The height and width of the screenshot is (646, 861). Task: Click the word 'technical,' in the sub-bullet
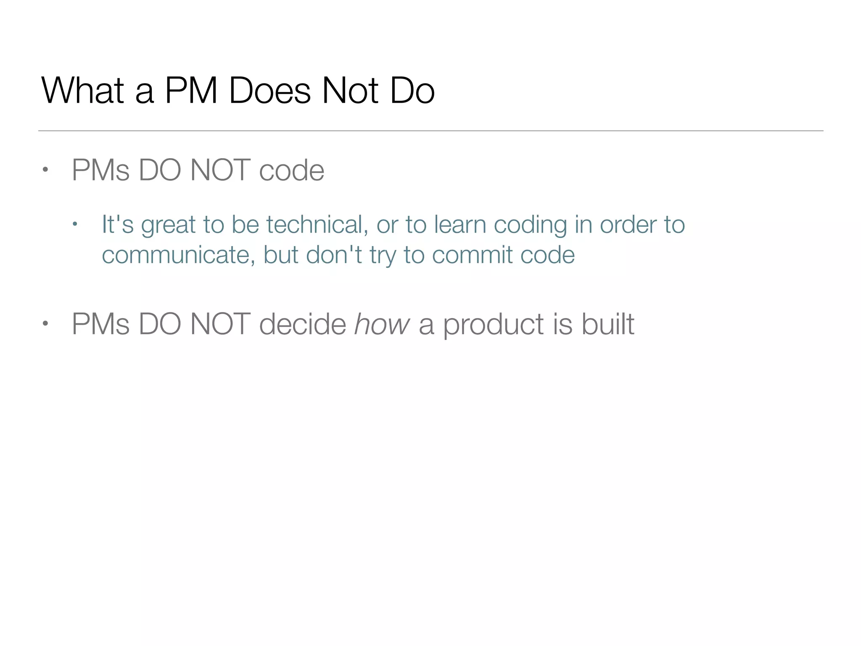click(317, 225)
